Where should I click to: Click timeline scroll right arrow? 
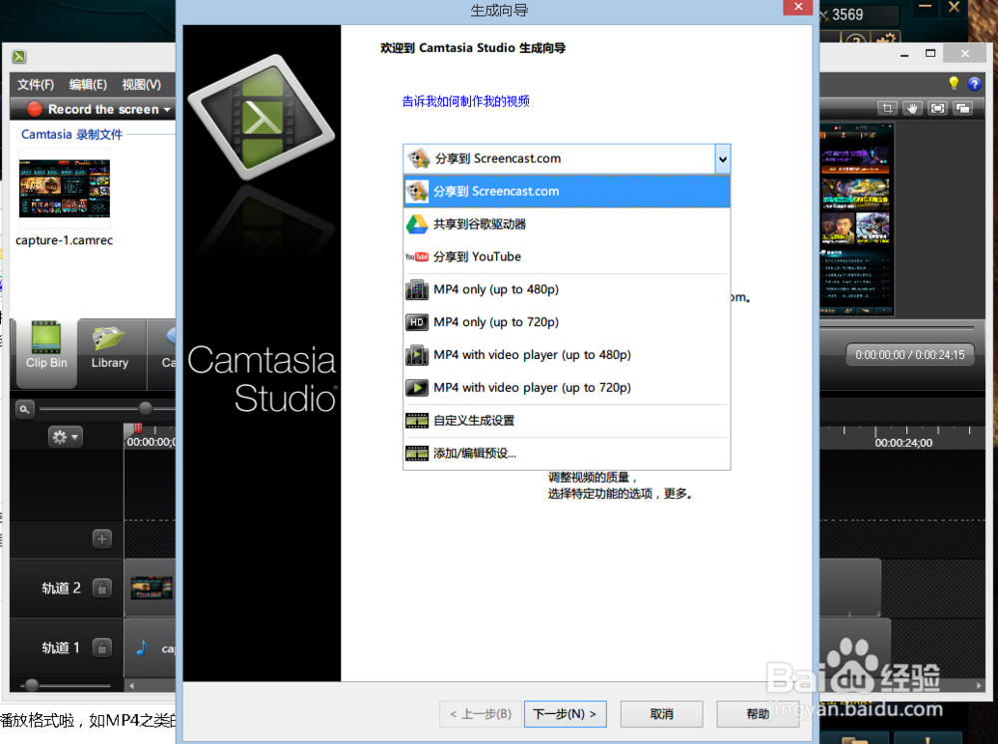(979, 685)
